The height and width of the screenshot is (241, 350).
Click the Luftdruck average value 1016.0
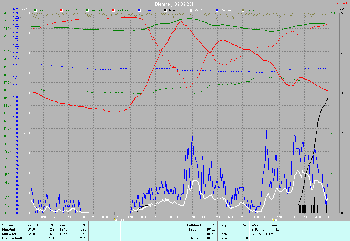coord(211,238)
